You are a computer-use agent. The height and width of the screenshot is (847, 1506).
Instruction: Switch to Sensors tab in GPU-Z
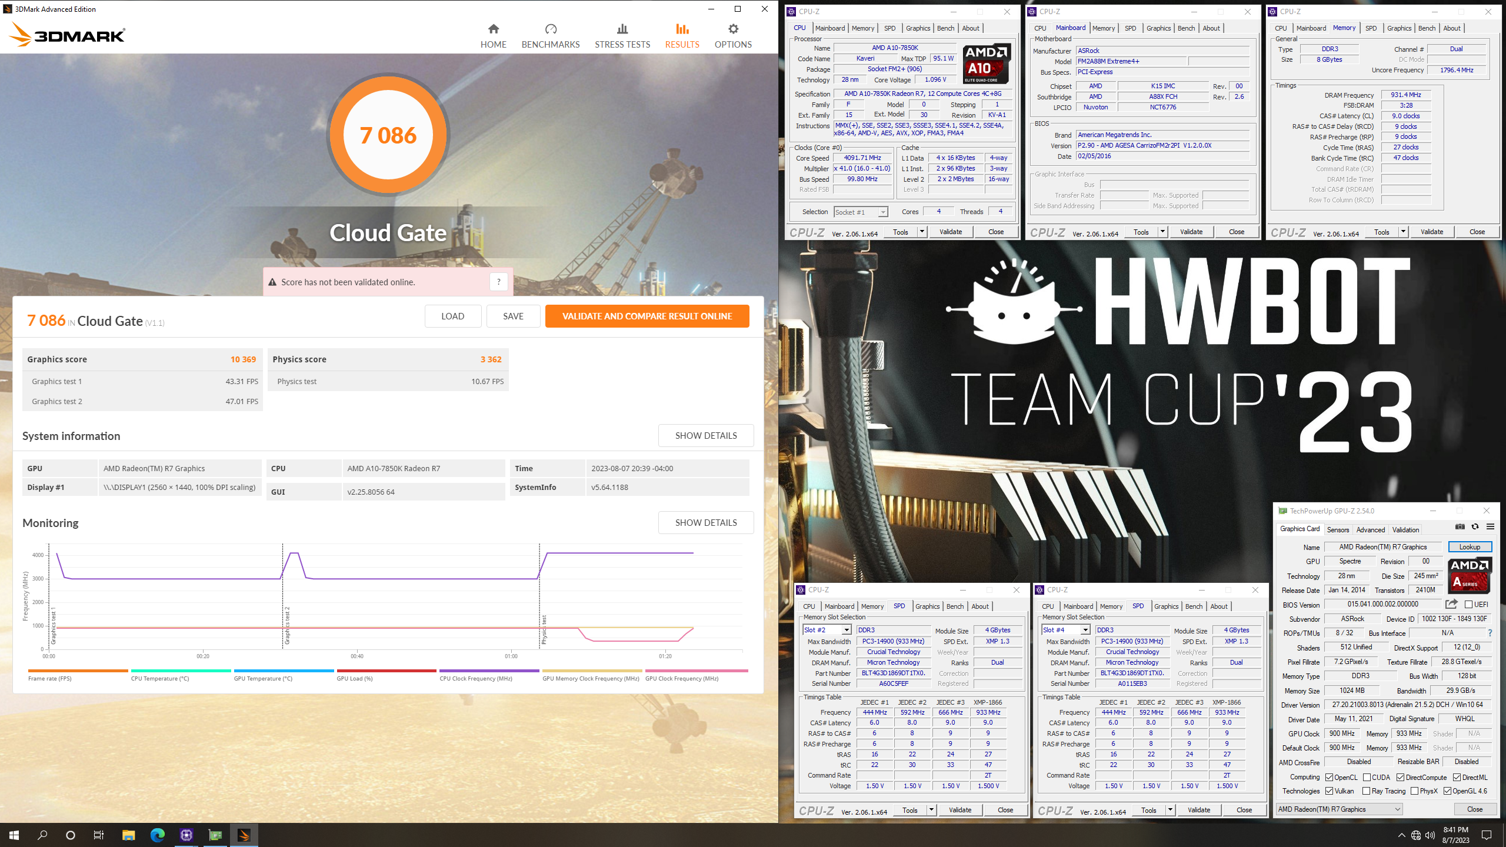pos(1338,529)
